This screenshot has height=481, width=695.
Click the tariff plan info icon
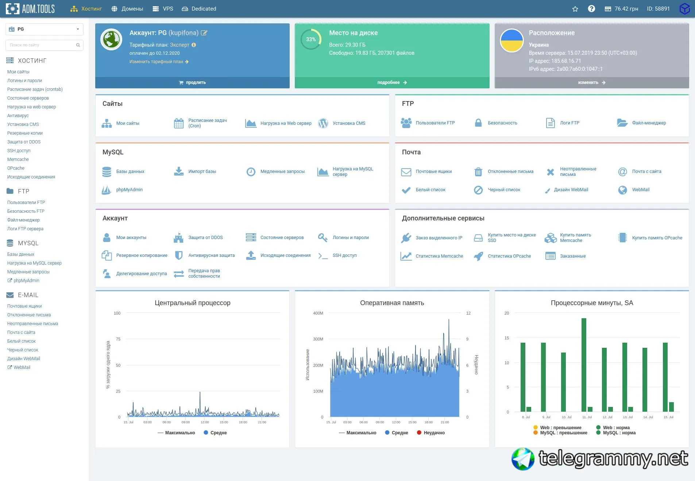[194, 45]
